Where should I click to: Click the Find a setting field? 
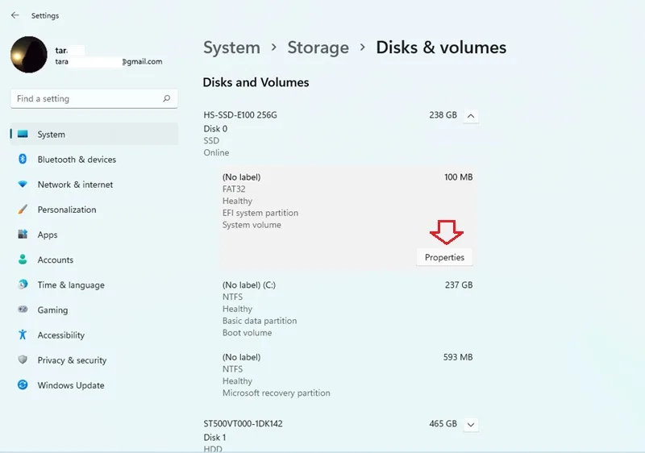click(x=94, y=98)
